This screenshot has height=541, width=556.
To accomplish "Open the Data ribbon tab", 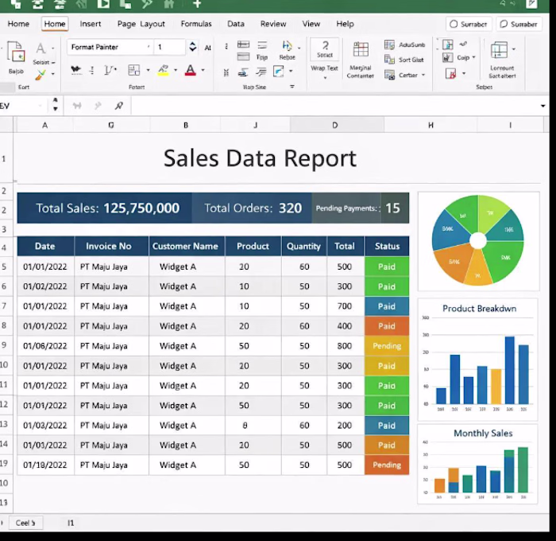I will pyautogui.click(x=235, y=24).
